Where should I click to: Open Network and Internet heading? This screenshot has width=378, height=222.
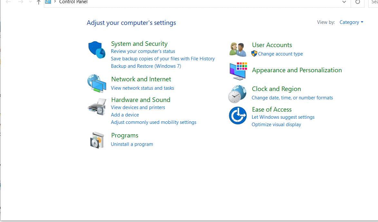[x=141, y=79]
